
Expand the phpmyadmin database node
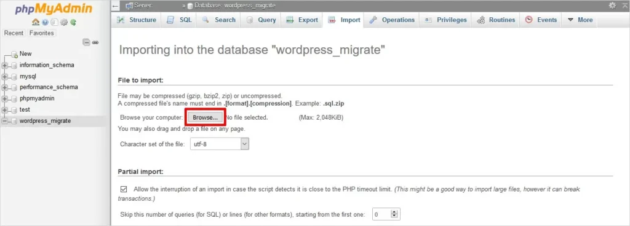5,99
